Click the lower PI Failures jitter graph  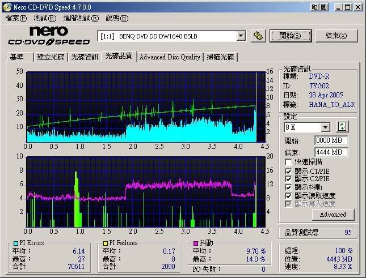pos(146,192)
